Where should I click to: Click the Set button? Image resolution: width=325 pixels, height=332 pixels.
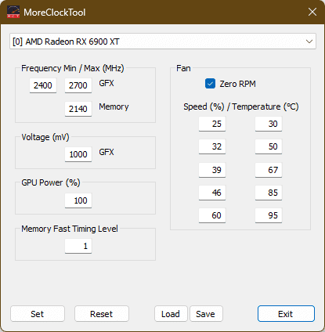pyautogui.click(x=38, y=314)
